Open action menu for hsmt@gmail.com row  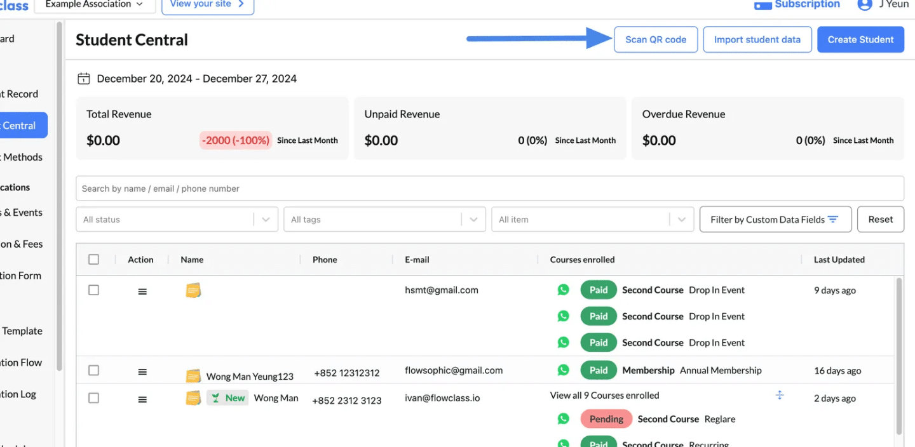point(142,291)
